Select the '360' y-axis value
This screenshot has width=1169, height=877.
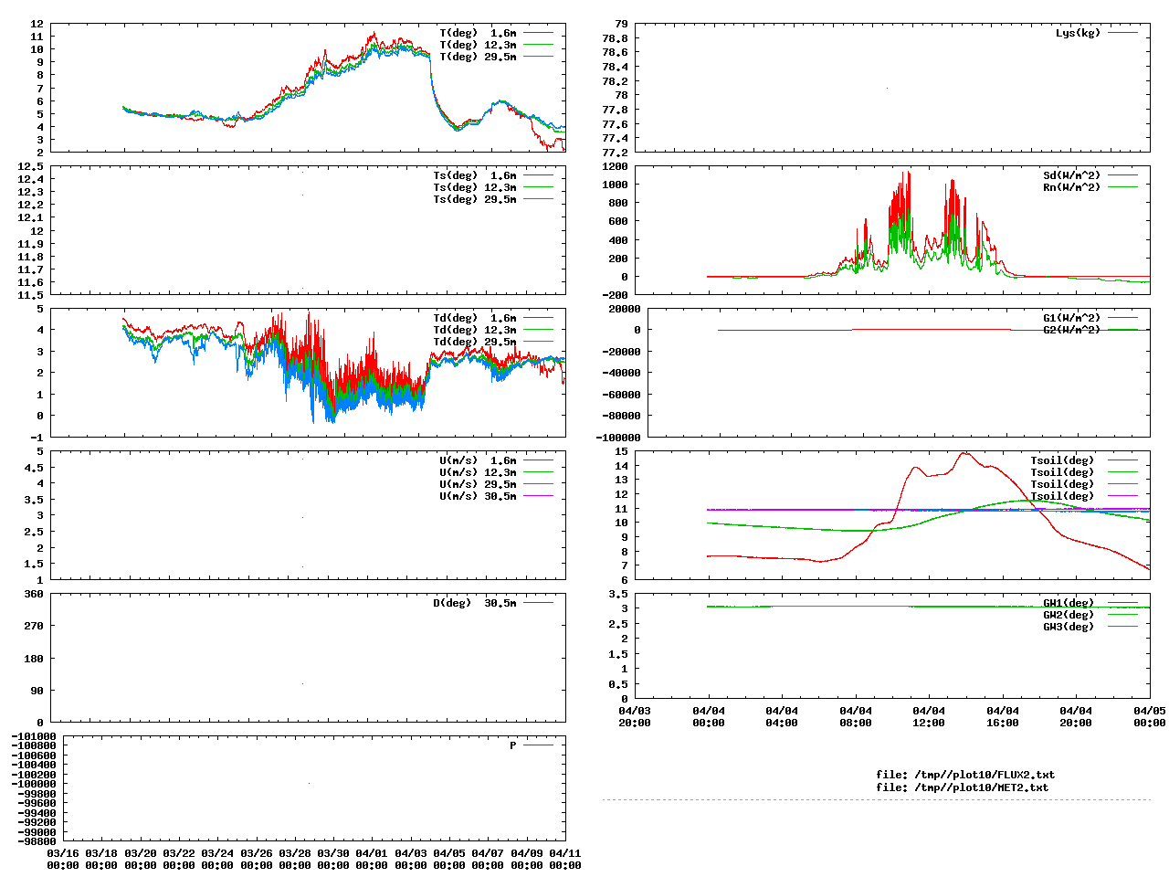34,594
